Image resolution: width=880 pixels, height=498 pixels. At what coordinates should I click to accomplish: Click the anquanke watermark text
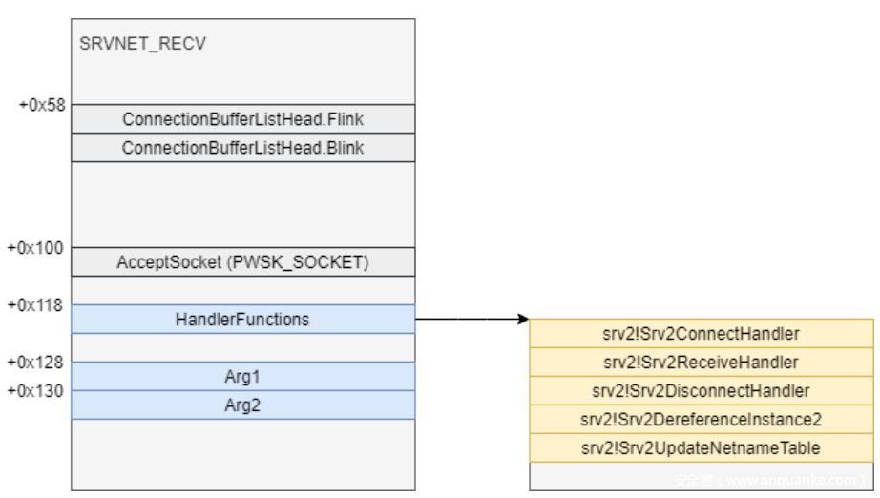click(769, 480)
